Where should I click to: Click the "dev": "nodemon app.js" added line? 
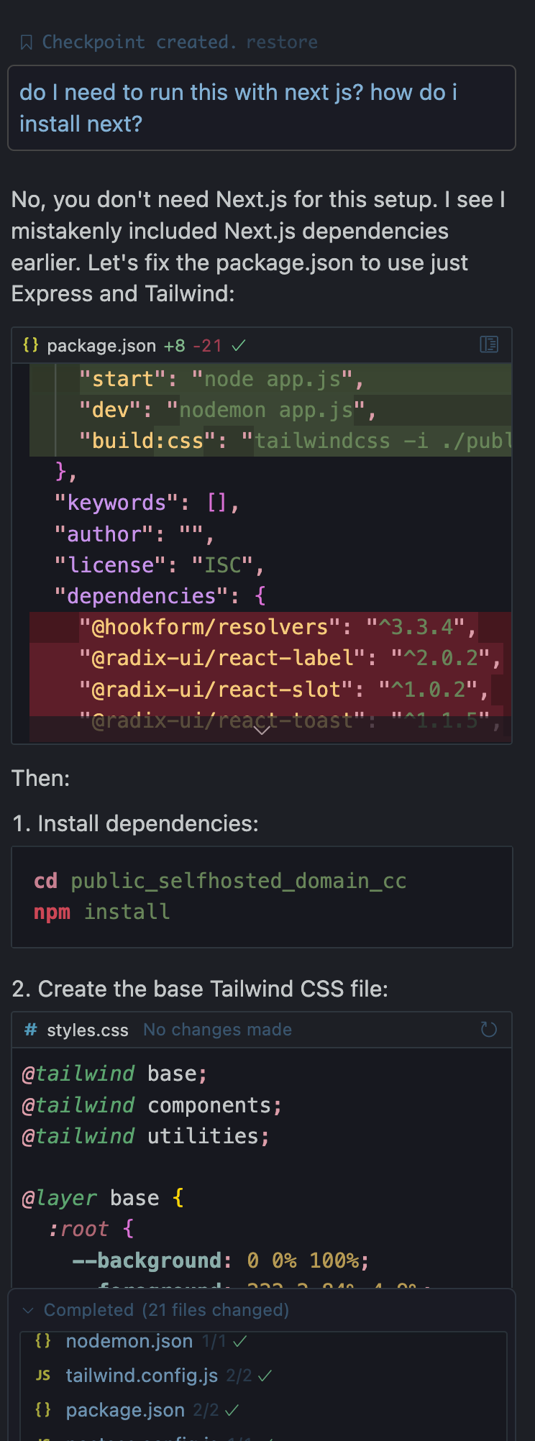(270, 410)
